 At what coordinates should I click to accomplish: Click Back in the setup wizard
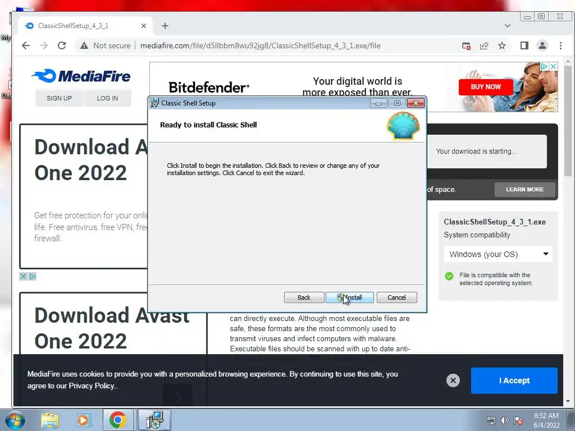pos(304,297)
